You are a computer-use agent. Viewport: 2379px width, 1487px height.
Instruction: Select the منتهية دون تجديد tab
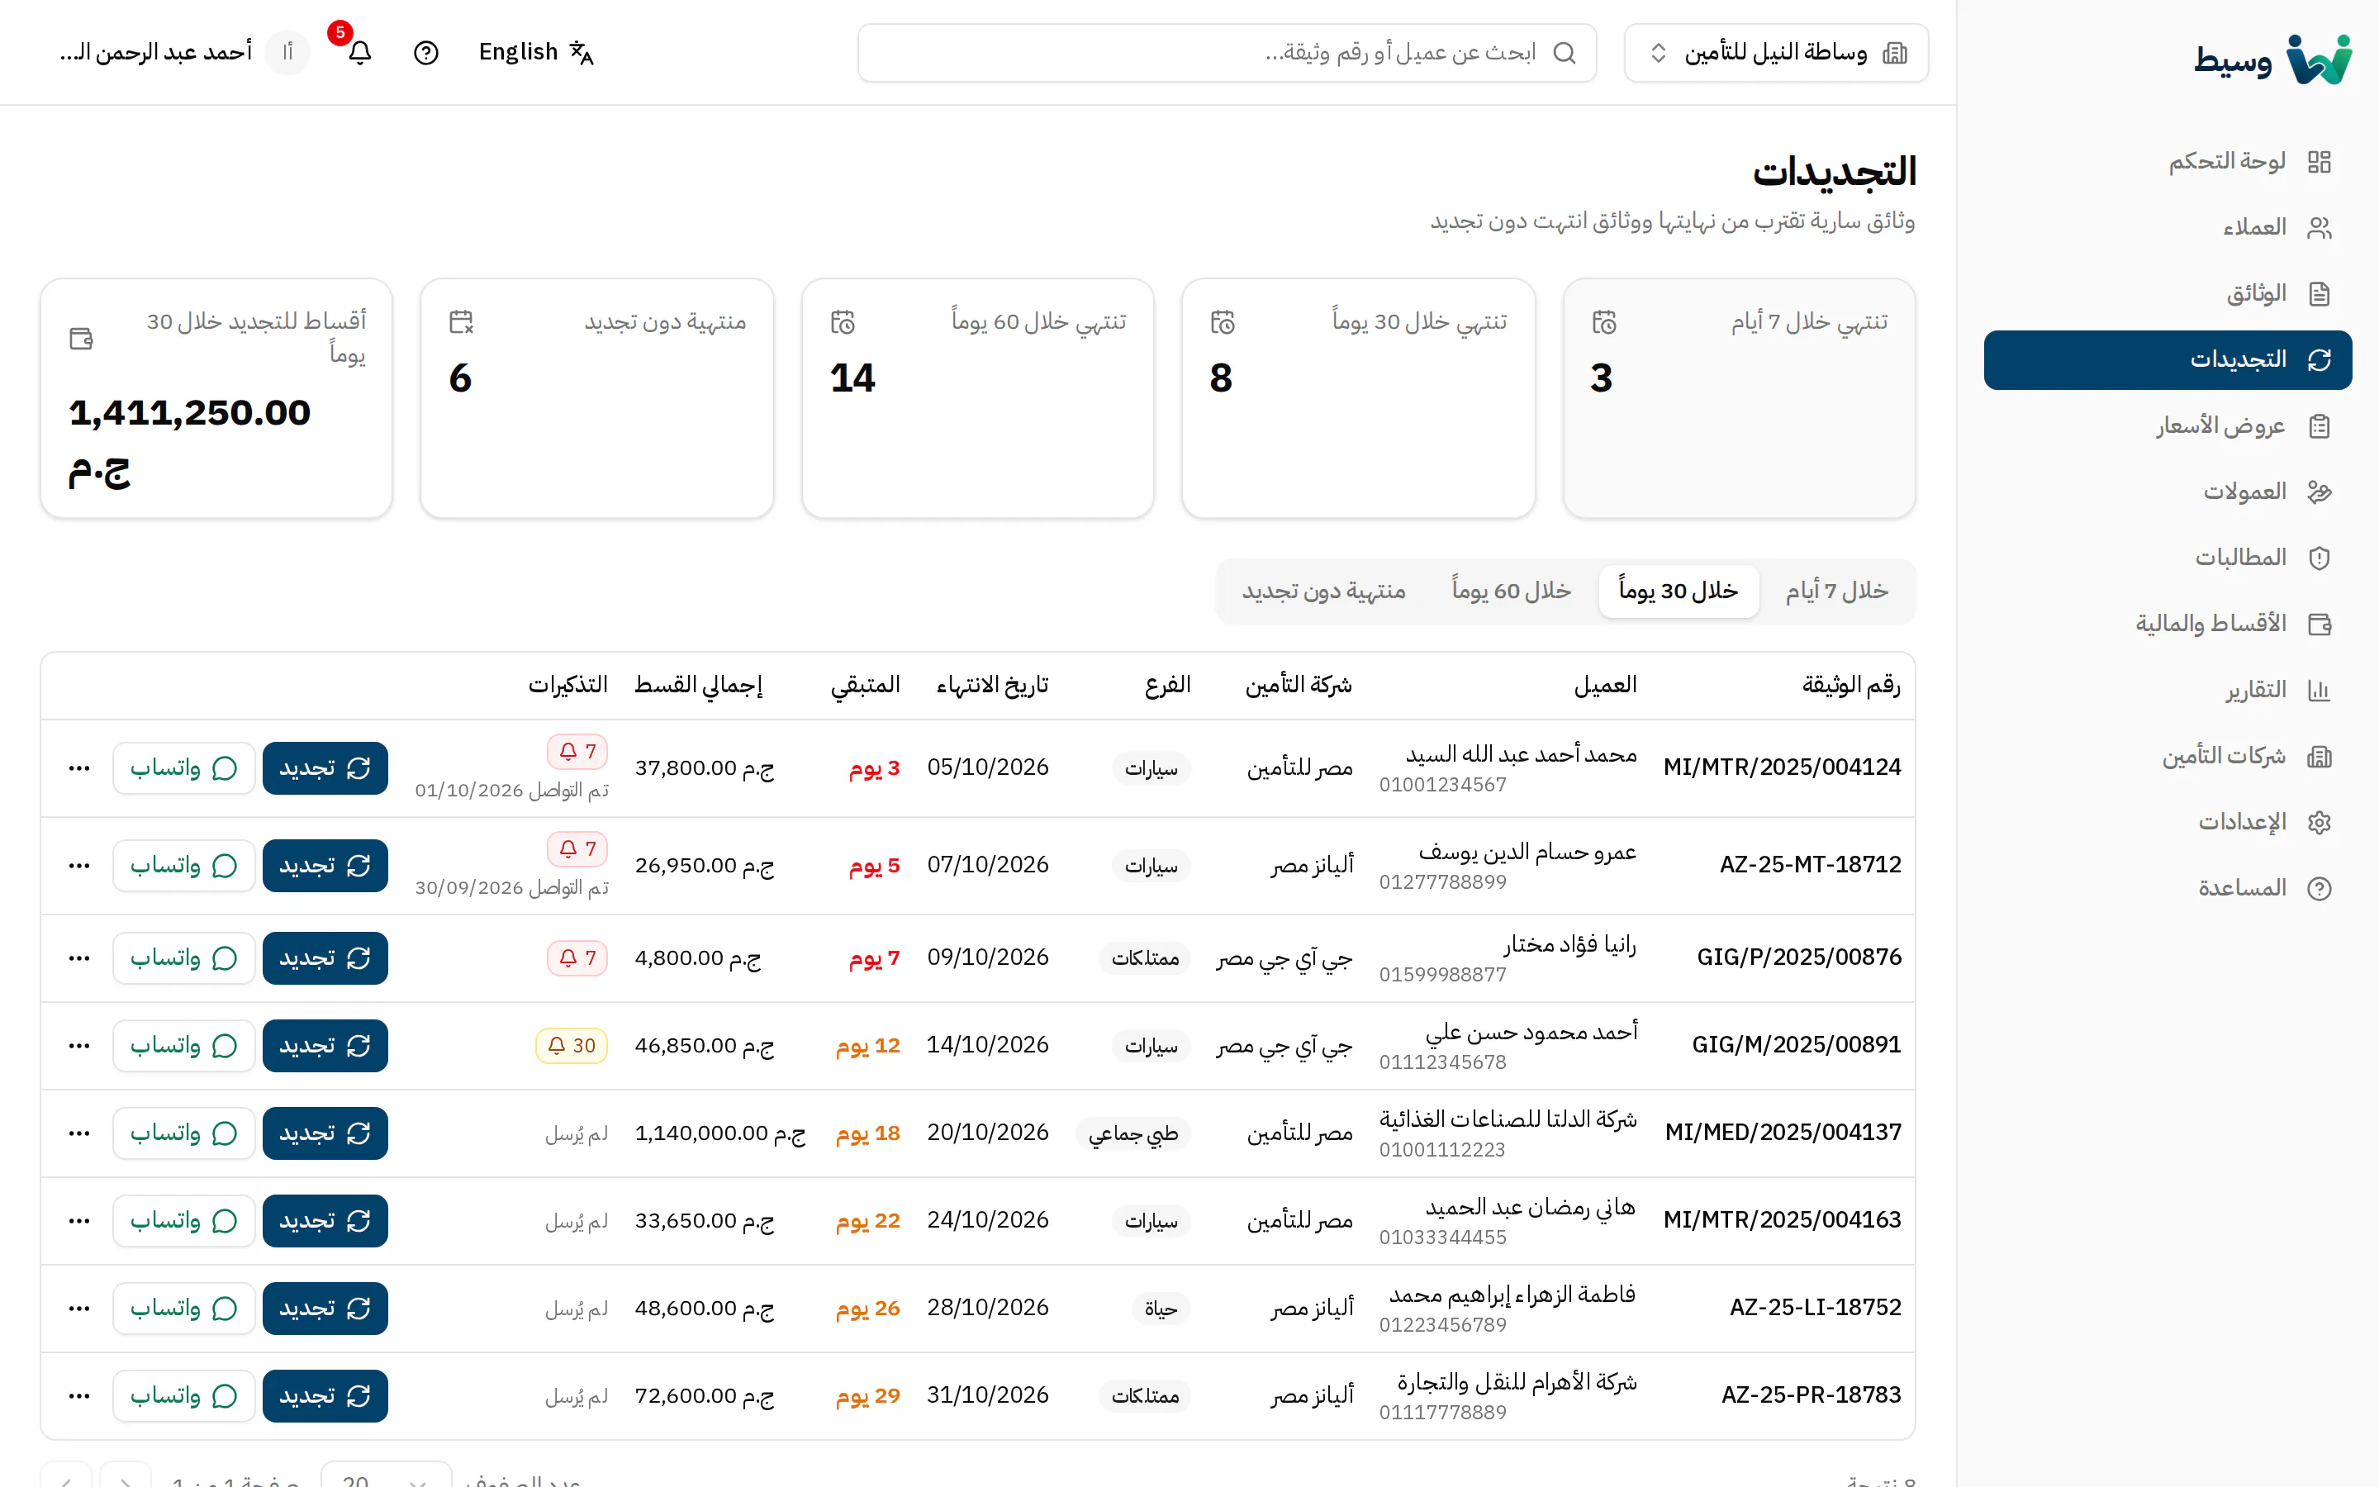(1323, 591)
